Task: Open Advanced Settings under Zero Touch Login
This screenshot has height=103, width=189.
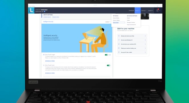Action: pos(50,61)
